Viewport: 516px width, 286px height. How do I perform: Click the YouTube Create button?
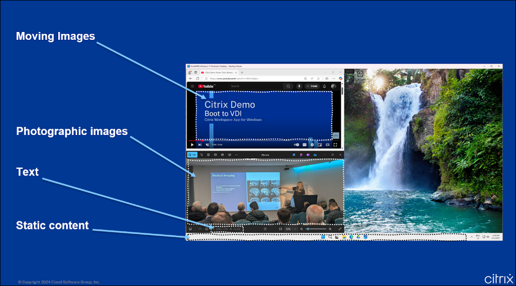coord(312,86)
